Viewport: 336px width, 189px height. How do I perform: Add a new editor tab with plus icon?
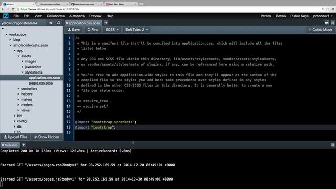(106, 23)
